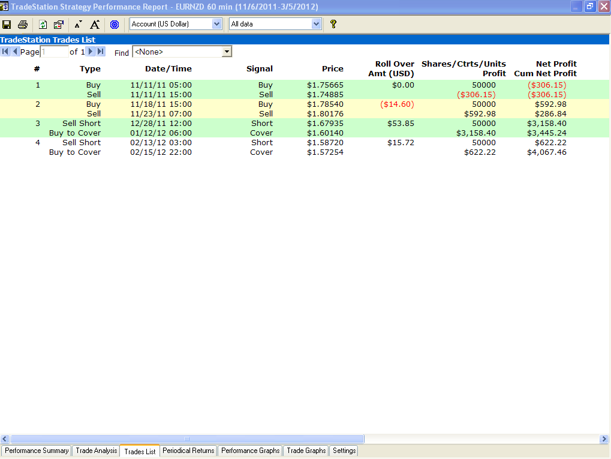
Task: Click the price $1.57254
Action: point(325,152)
